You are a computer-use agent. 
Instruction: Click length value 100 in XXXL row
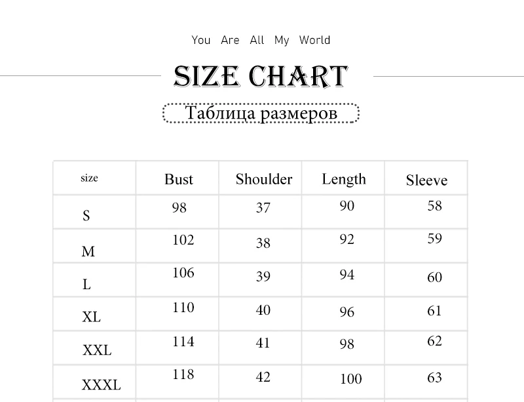351,378
